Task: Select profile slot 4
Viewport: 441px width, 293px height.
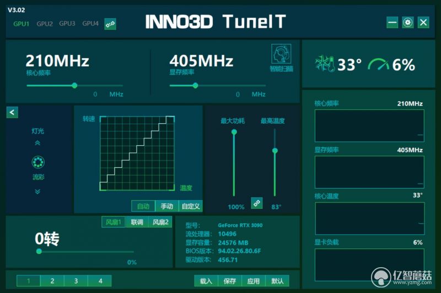Action: coord(100,281)
